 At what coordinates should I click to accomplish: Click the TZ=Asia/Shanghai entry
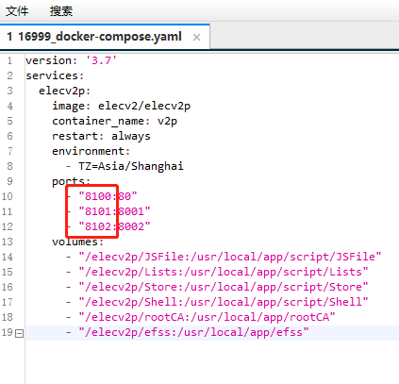point(131,166)
